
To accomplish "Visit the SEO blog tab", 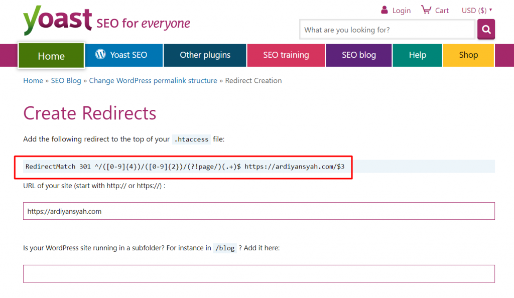I will click(x=358, y=55).
